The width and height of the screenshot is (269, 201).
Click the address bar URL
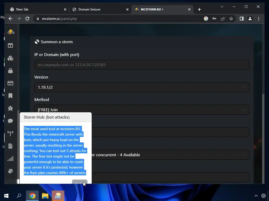tap(60, 19)
